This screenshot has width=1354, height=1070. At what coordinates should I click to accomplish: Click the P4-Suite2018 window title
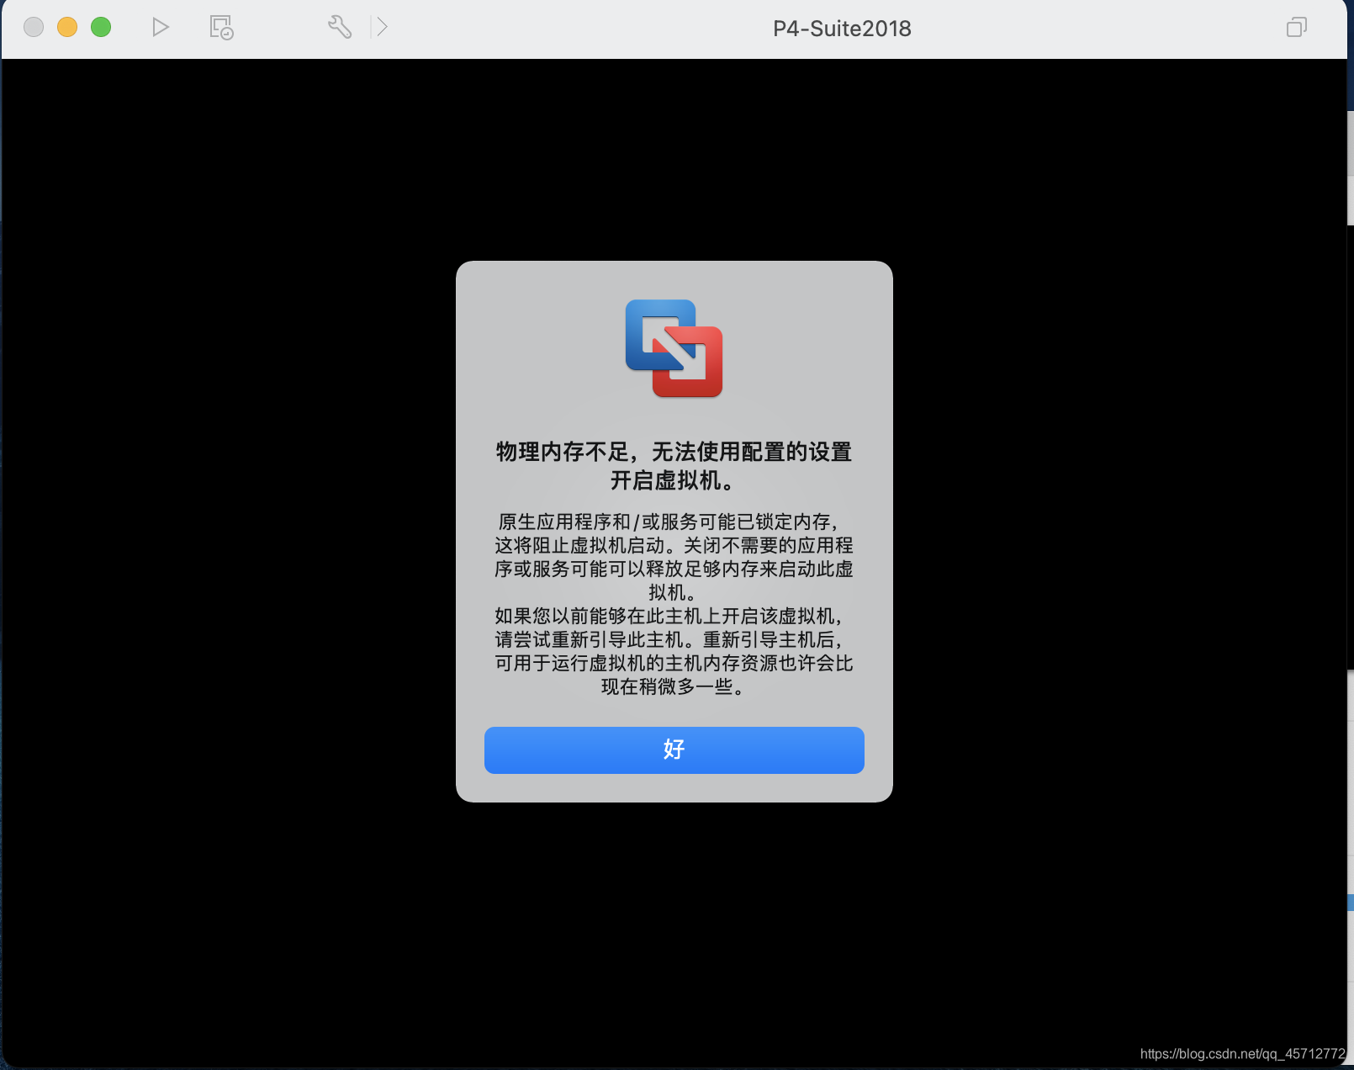(842, 29)
